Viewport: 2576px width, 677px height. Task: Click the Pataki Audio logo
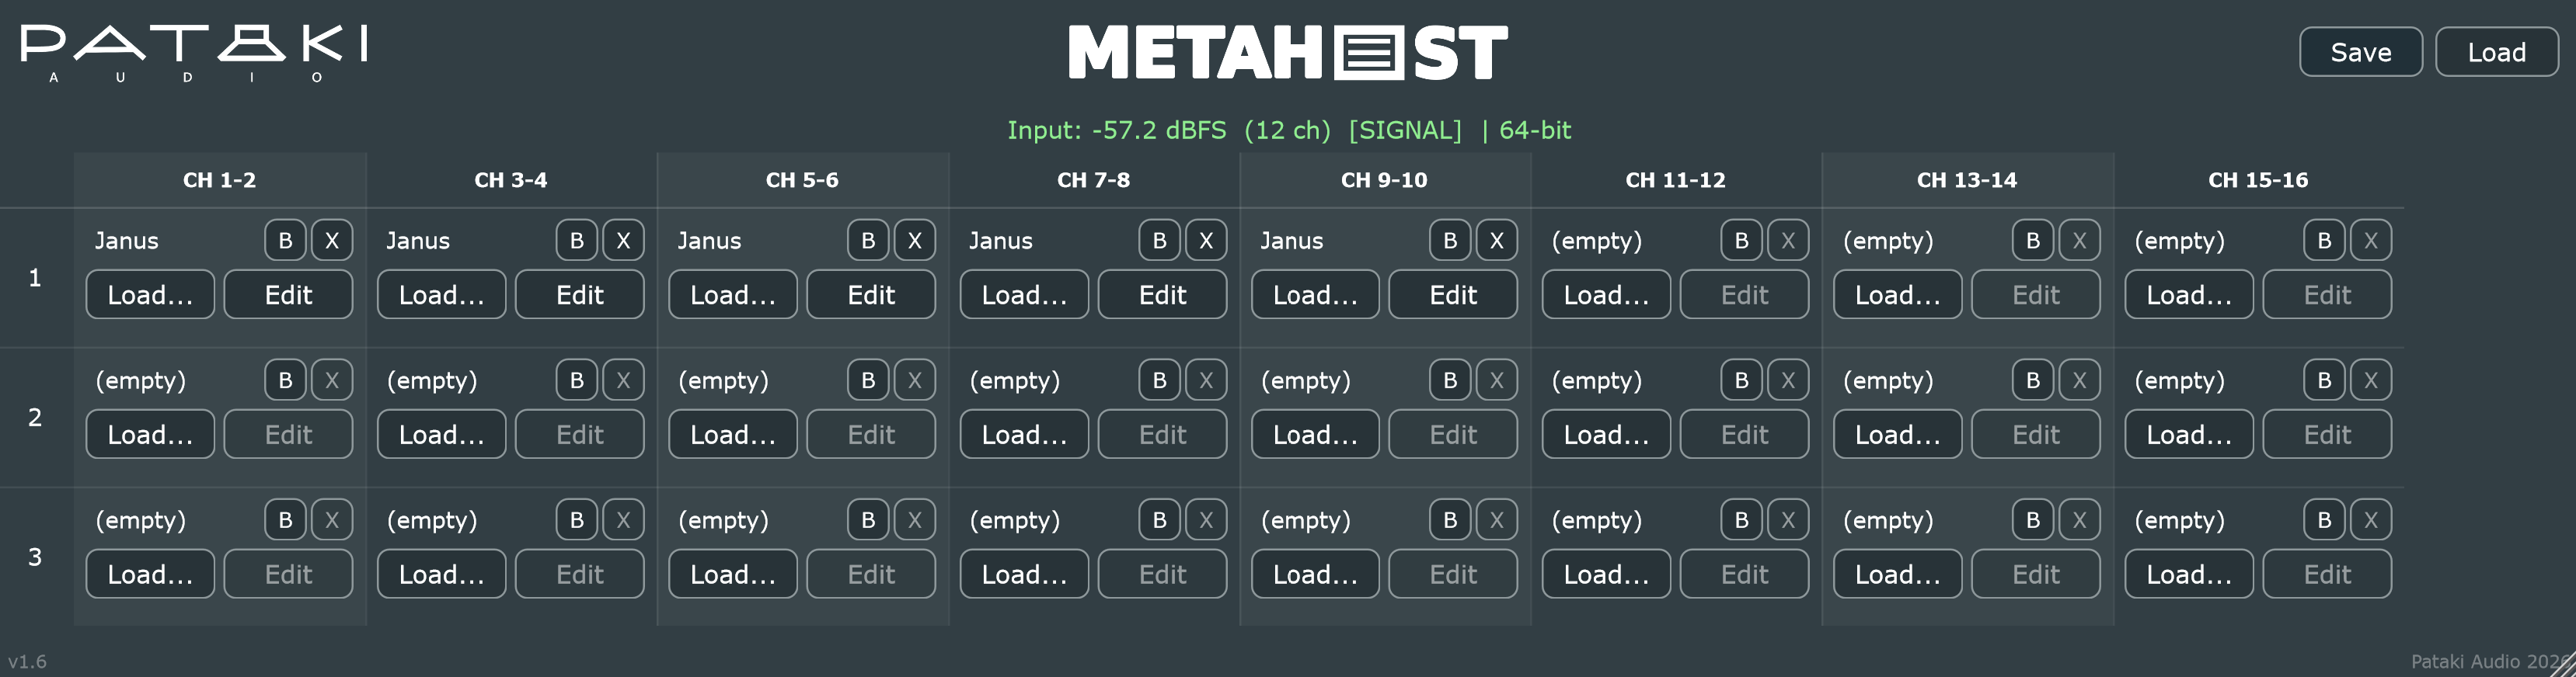[x=194, y=54]
